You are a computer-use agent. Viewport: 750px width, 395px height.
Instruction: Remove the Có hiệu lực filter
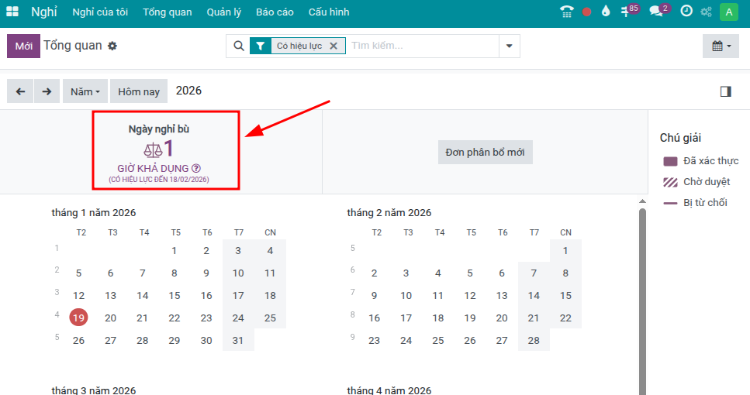334,46
